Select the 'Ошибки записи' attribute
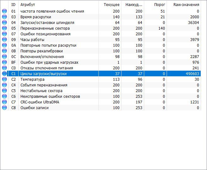 click(x=34, y=108)
